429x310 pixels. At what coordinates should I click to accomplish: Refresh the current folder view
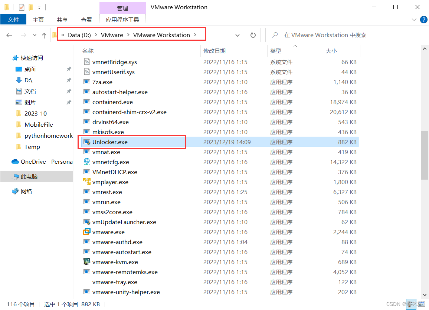click(x=253, y=35)
